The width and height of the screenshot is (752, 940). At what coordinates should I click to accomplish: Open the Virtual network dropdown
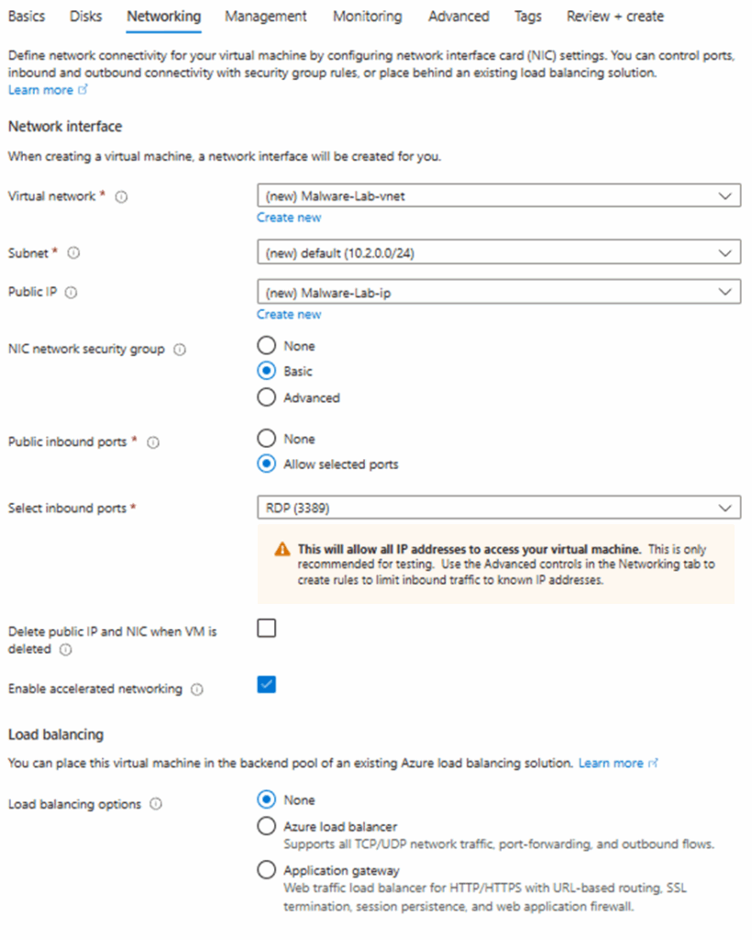(499, 196)
